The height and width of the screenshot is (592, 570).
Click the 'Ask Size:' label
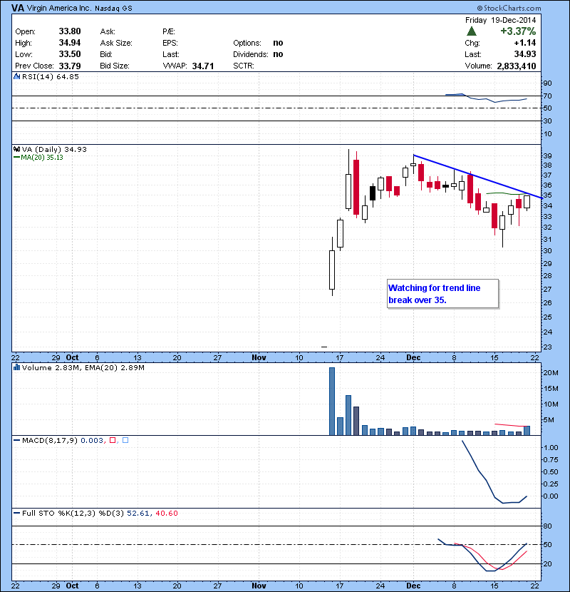pos(116,43)
